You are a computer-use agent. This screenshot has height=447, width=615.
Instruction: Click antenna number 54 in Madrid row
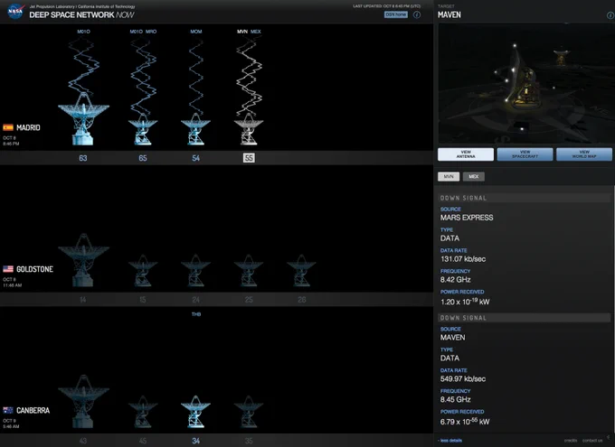[195, 158]
